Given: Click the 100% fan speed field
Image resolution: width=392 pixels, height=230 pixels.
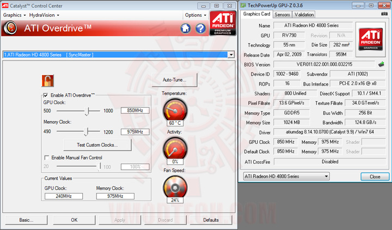Looking at the screenshot, I should click(135, 167).
